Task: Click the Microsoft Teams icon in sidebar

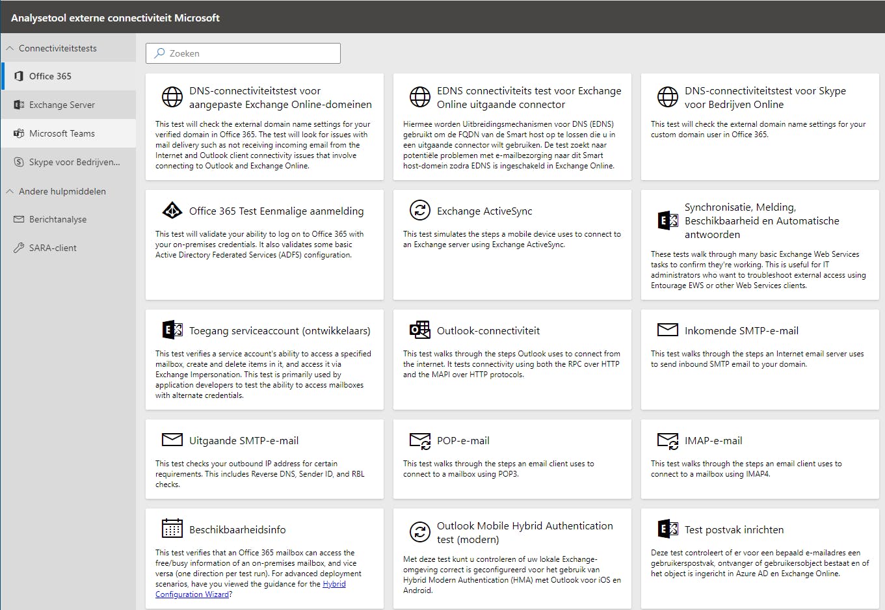Action: pos(19,133)
